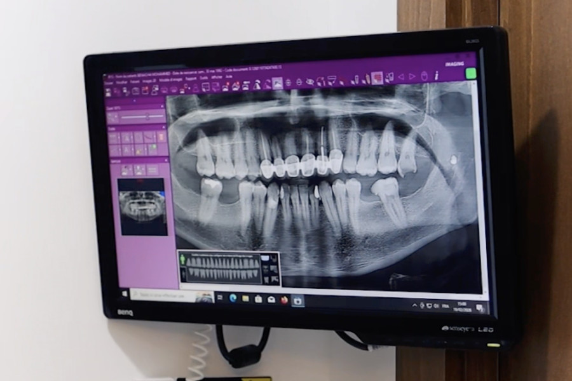Viewport: 572px width, 381px height.
Task: Click the highlighted red lines toolbar icon
Action: [x=377, y=78]
